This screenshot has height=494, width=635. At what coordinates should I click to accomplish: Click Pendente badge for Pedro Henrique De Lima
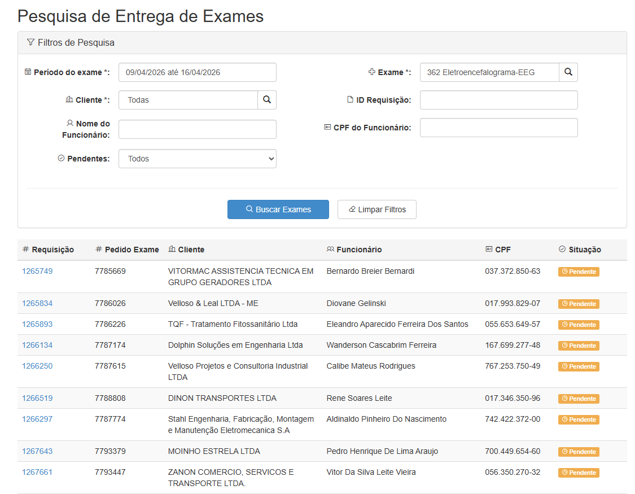[x=579, y=452]
